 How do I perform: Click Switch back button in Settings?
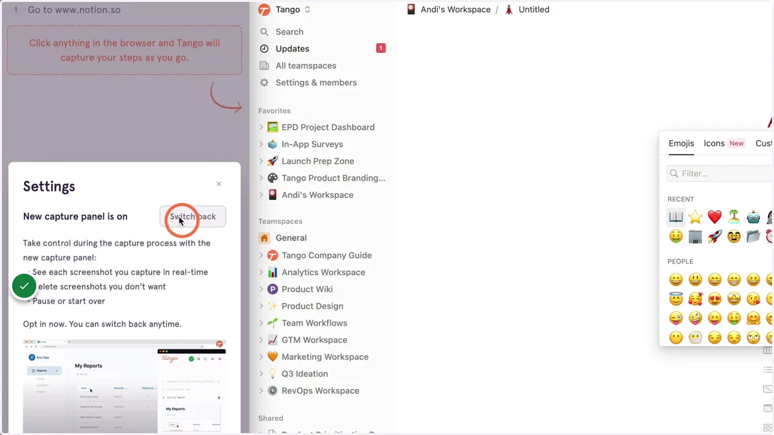193,217
